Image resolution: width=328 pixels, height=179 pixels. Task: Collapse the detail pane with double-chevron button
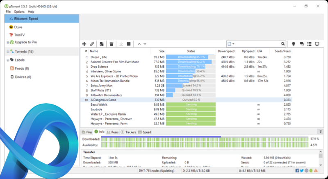click(x=320, y=132)
